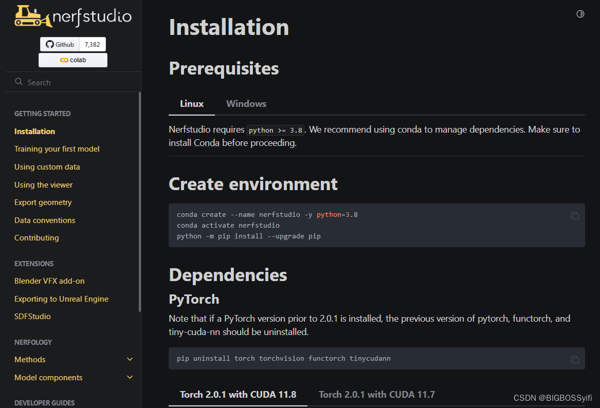Click the line python -m pip install --upgrade pip
This screenshot has height=408, width=600.
pos(249,236)
